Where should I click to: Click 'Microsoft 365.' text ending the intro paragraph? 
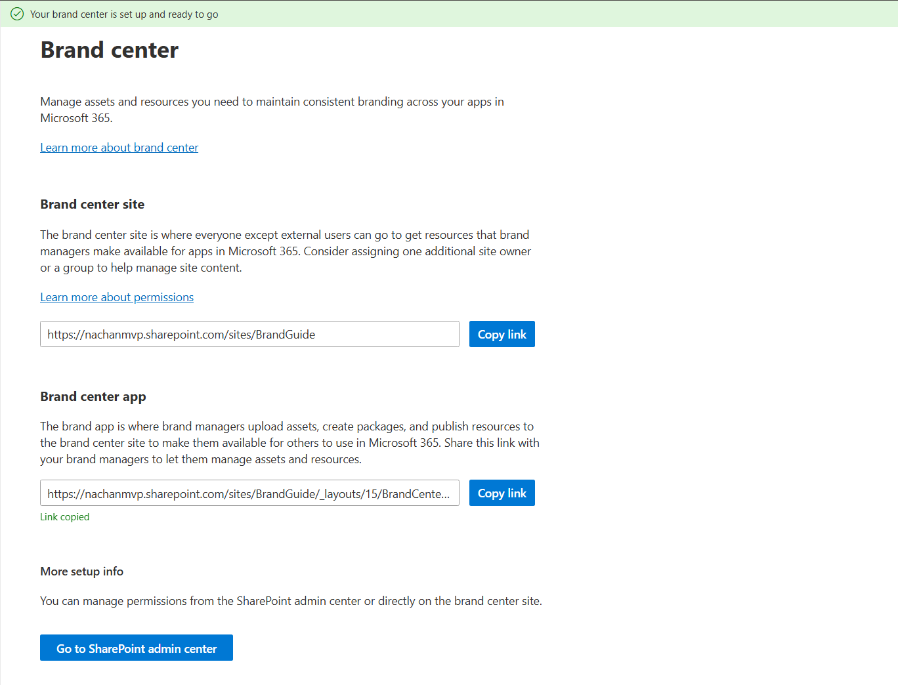pos(76,118)
